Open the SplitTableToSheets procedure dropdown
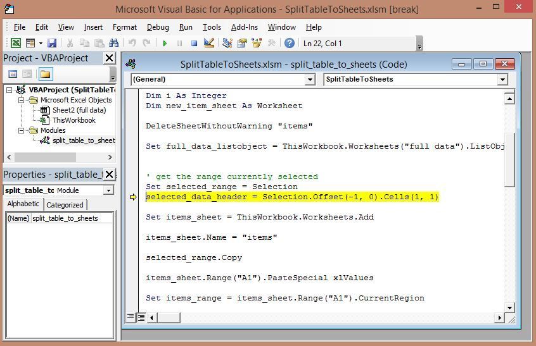This screenshot has width=536, height=346. [x=502, y=80]
